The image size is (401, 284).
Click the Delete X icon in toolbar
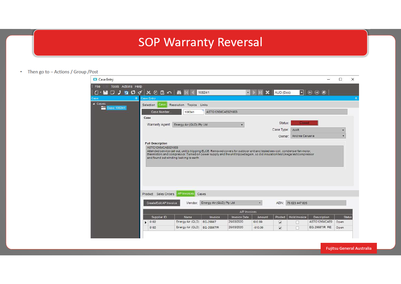(267, 92)
